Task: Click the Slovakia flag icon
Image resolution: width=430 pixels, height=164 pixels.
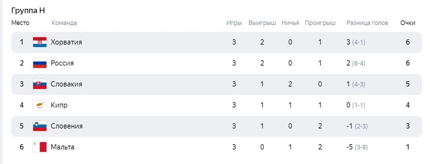Action: (x=40, y=84)
